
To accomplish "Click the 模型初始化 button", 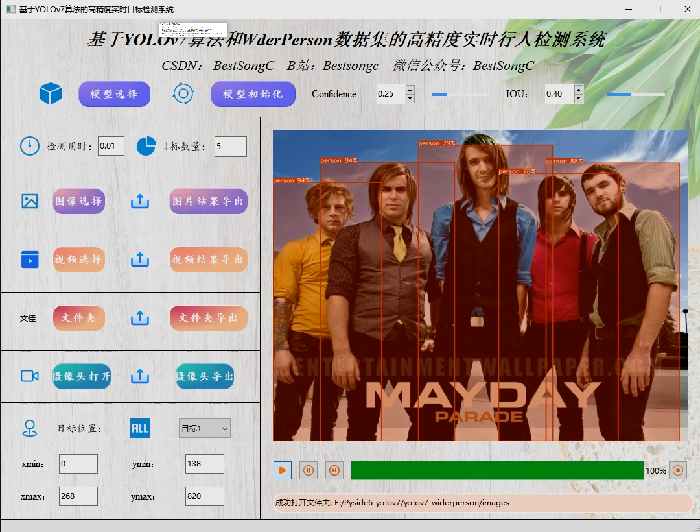I will pos(253,94).
